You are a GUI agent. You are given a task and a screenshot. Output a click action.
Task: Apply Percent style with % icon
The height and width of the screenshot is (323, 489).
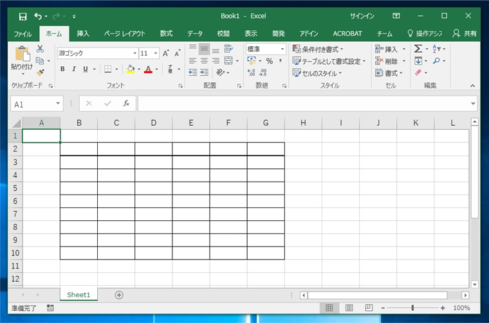click(x=270, y=61)
